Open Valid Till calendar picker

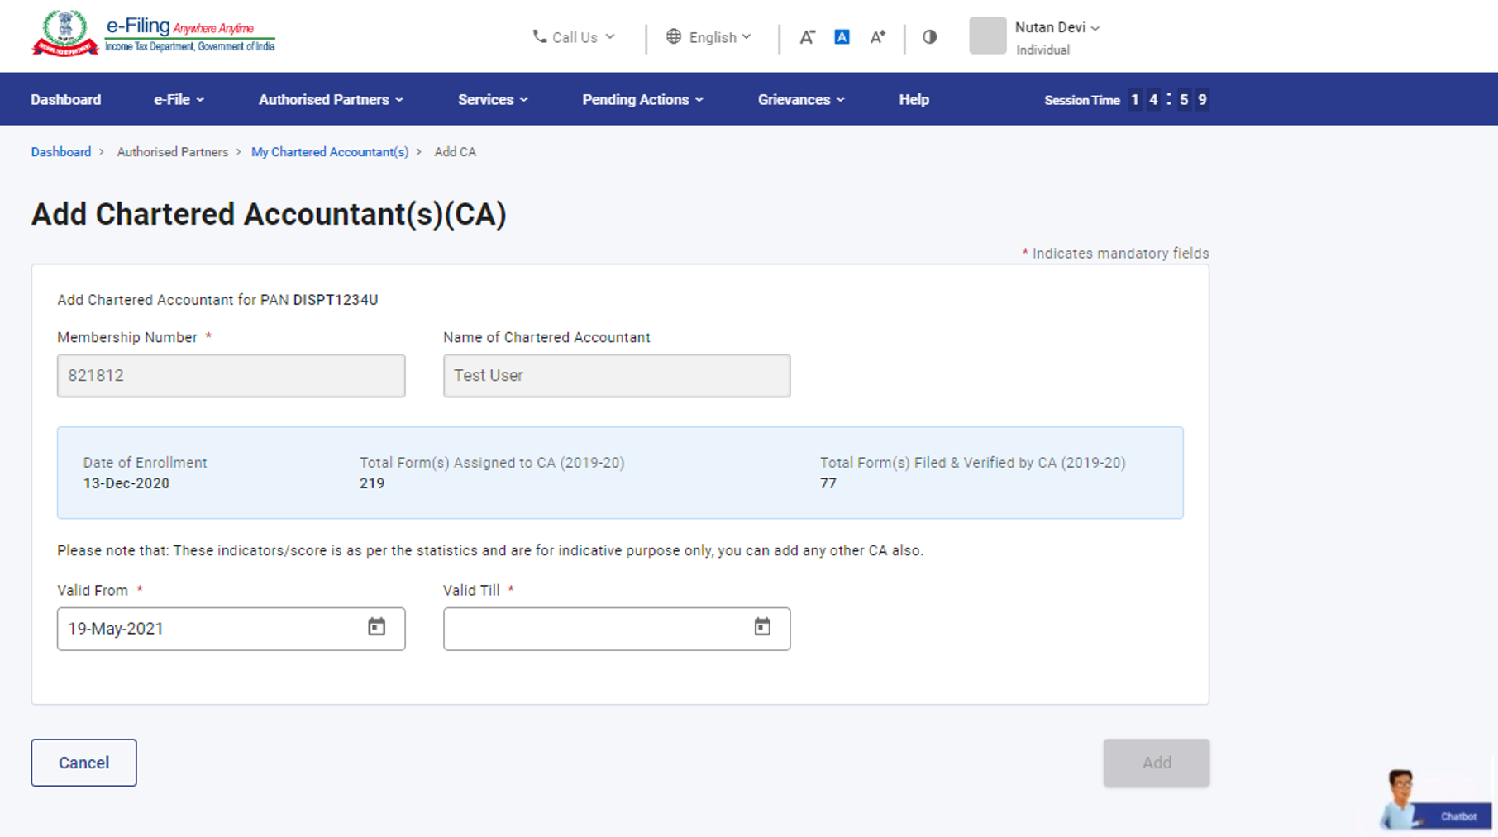(761, 627)
